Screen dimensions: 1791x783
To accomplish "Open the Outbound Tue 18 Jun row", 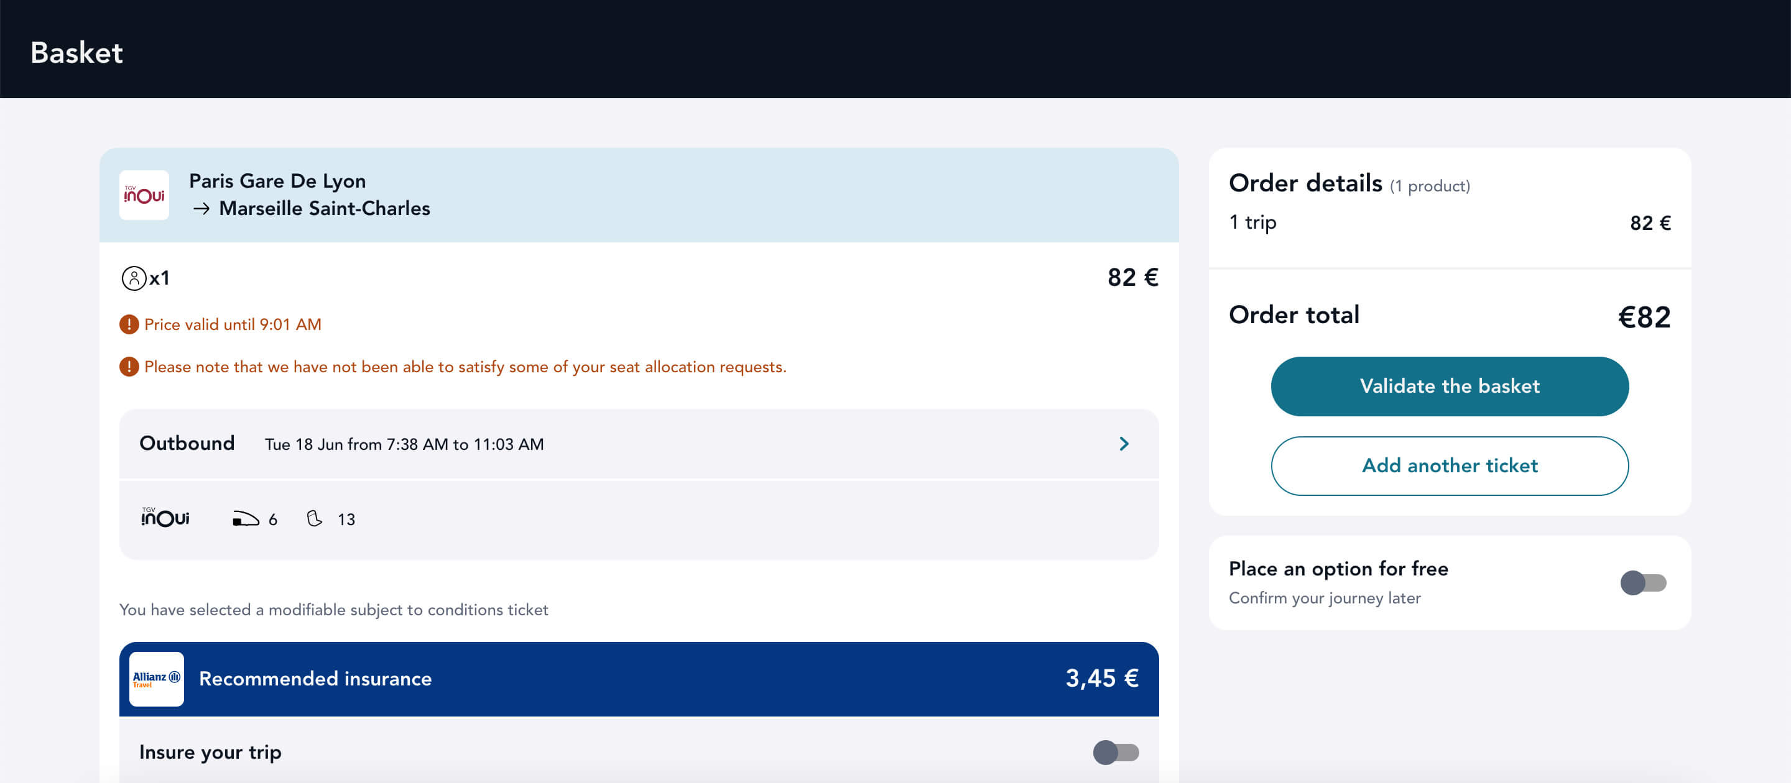I will tap(639, 444).
